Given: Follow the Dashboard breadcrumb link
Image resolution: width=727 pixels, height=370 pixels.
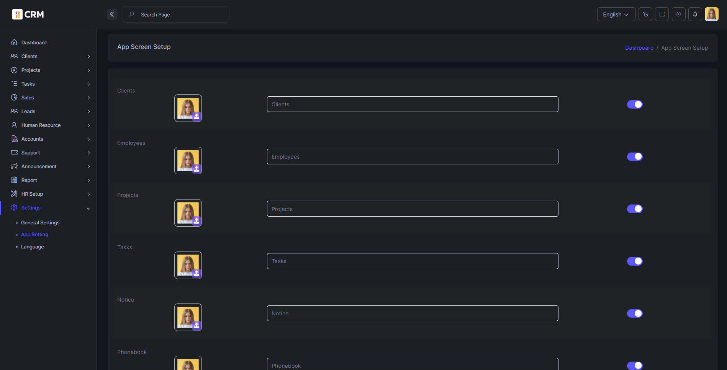Looking at the screenshot, I should 639,48.
